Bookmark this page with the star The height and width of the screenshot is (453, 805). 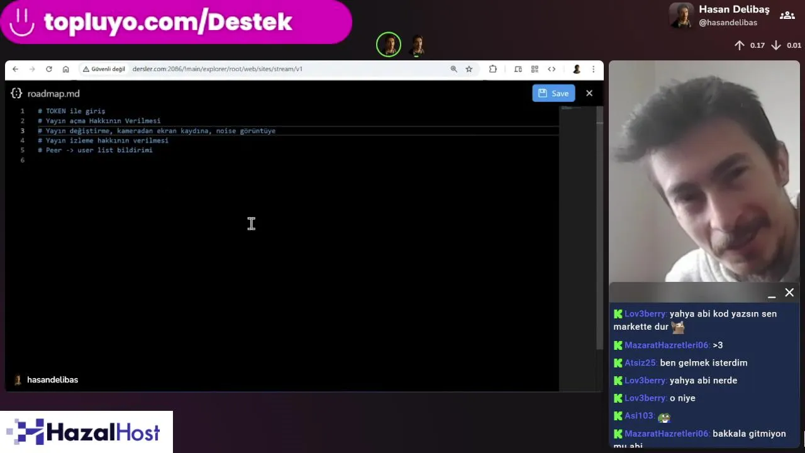pos(469,69)
